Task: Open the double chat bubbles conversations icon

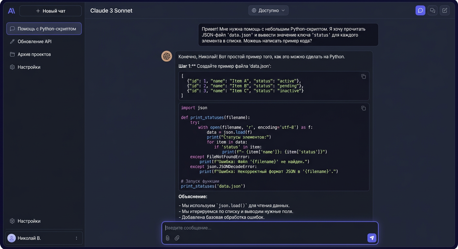Action: click(432, 10)
